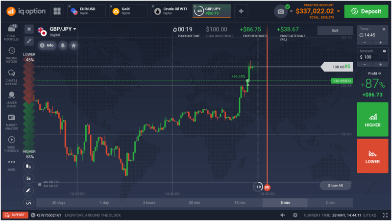Open indicators with the wave icon
The width and height of the screenshot is (392, 221).
[x=28, y=202]
